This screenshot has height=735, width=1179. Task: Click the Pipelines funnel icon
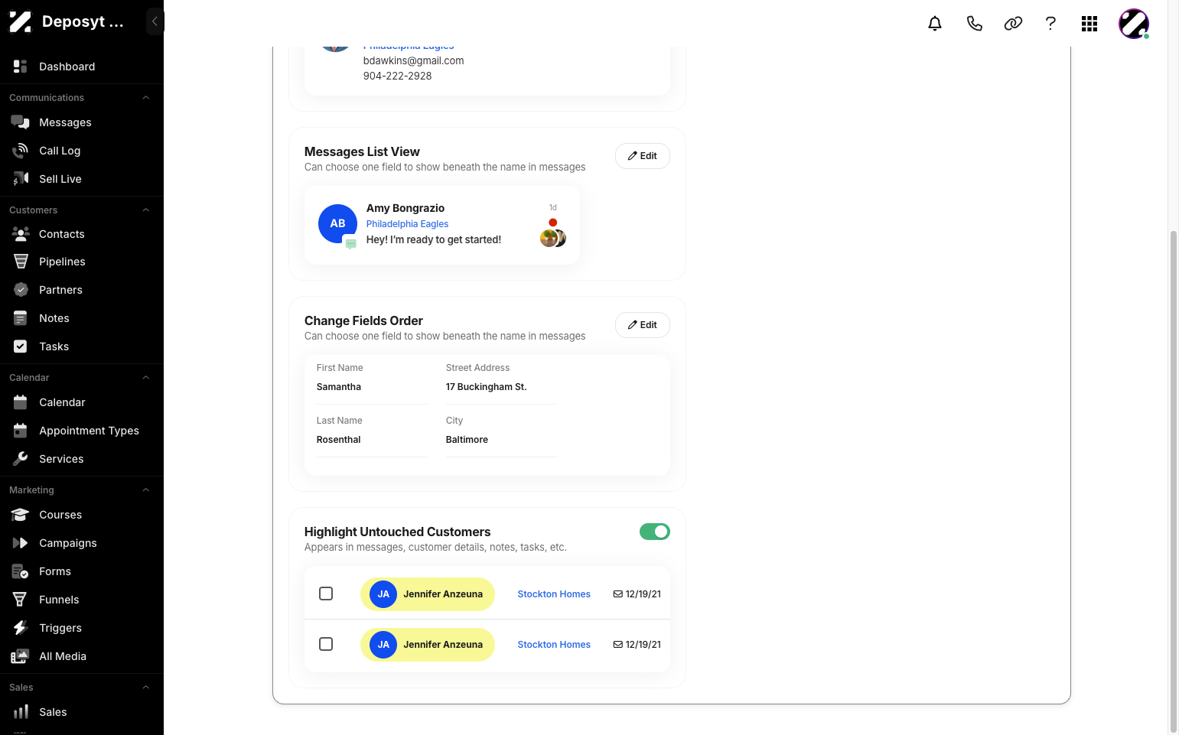point(21,262)
